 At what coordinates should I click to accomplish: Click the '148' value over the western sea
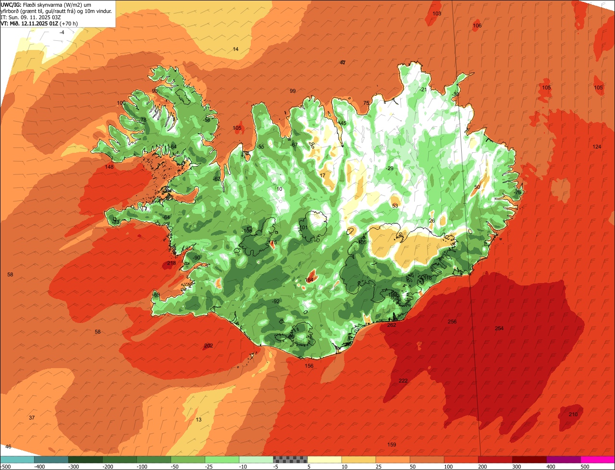[x=109, y=167]
